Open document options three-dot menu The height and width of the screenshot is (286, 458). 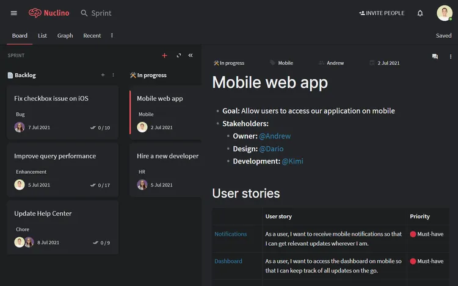point(451,57)
